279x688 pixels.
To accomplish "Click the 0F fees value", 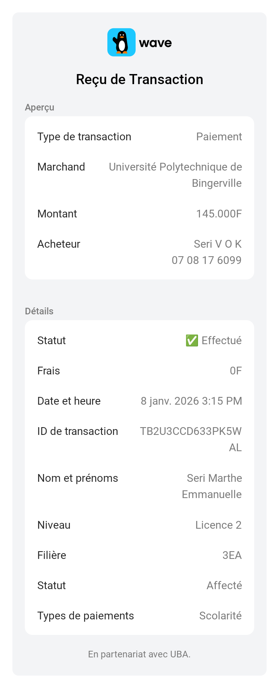I will [236, 371].
